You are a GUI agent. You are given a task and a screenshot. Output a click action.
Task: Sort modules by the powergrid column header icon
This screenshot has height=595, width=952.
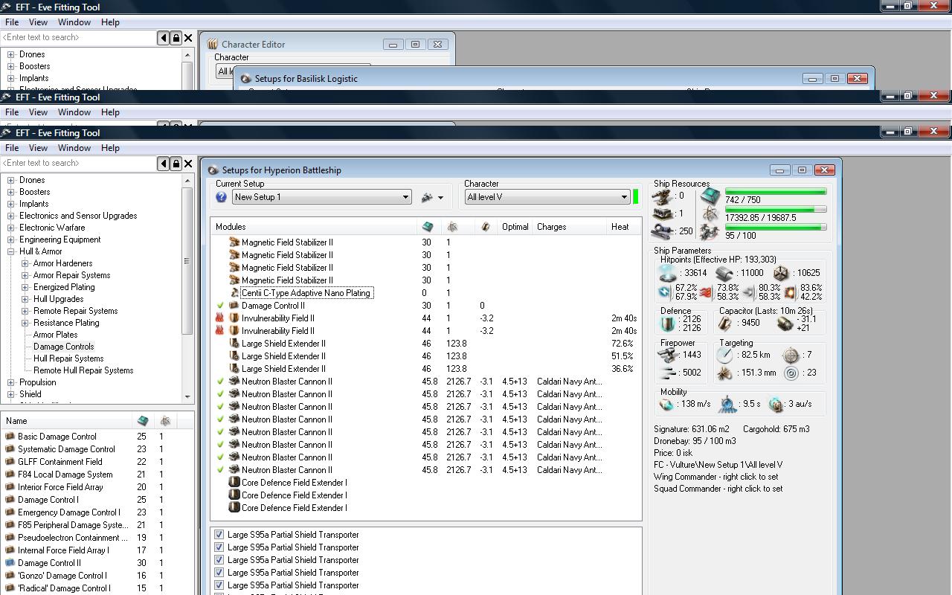pos(452,227)
